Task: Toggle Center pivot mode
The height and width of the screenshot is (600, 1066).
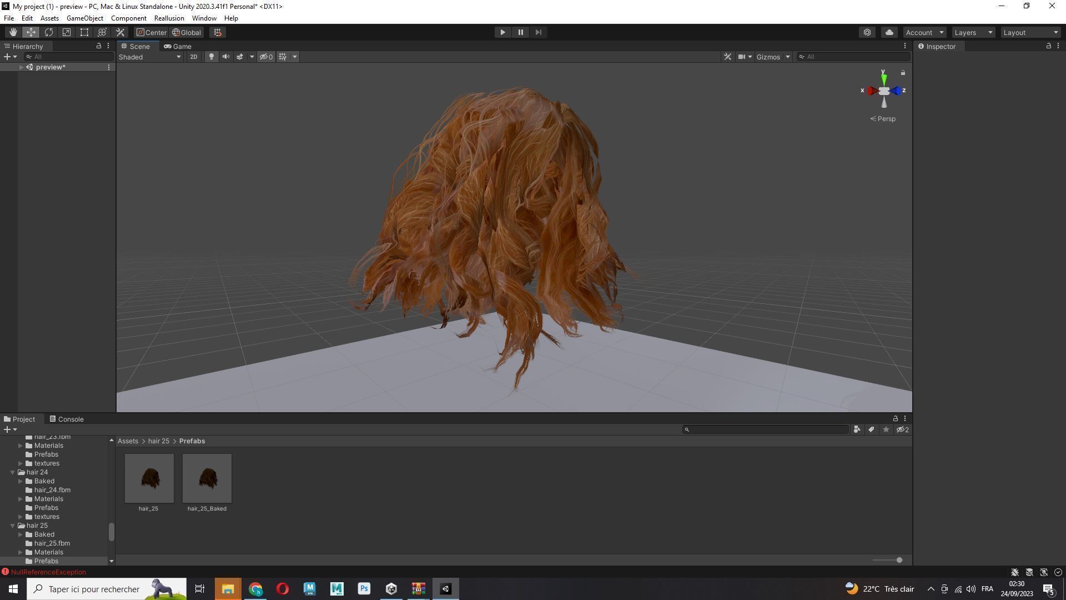Action: [152, 32]
